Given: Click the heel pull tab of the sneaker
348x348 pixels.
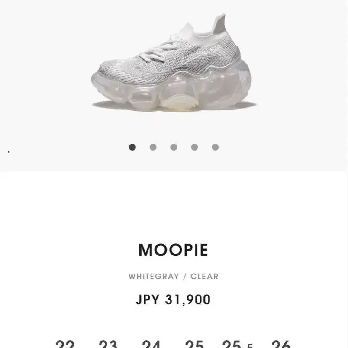Looking at the screenshot, I should tap(219, 23).
